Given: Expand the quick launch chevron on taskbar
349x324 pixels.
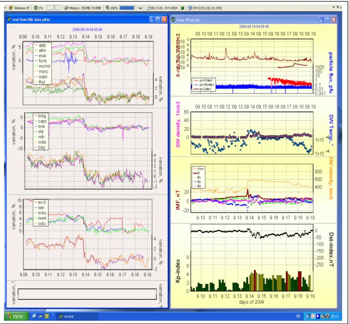Looking at the screenshot, I should point(53,315).
